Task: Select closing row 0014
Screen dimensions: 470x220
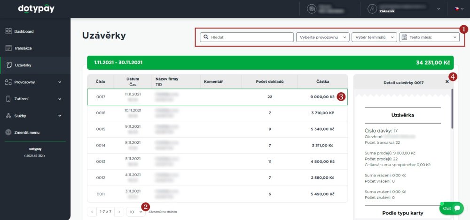Action: point(217,146)
